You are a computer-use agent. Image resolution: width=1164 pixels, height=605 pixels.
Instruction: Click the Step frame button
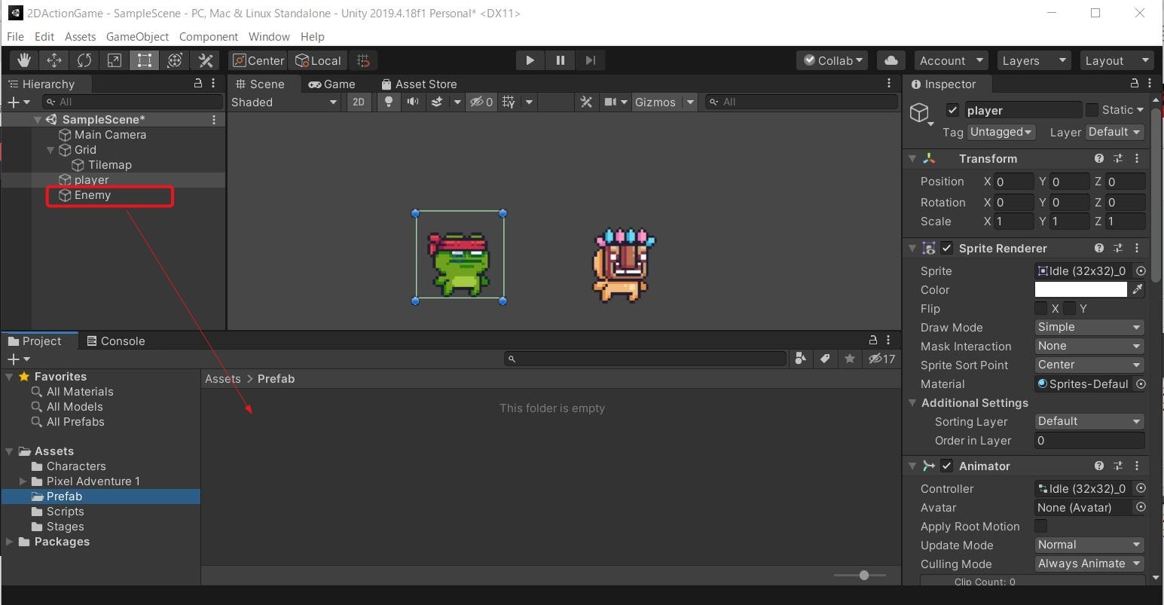point(590,60)
